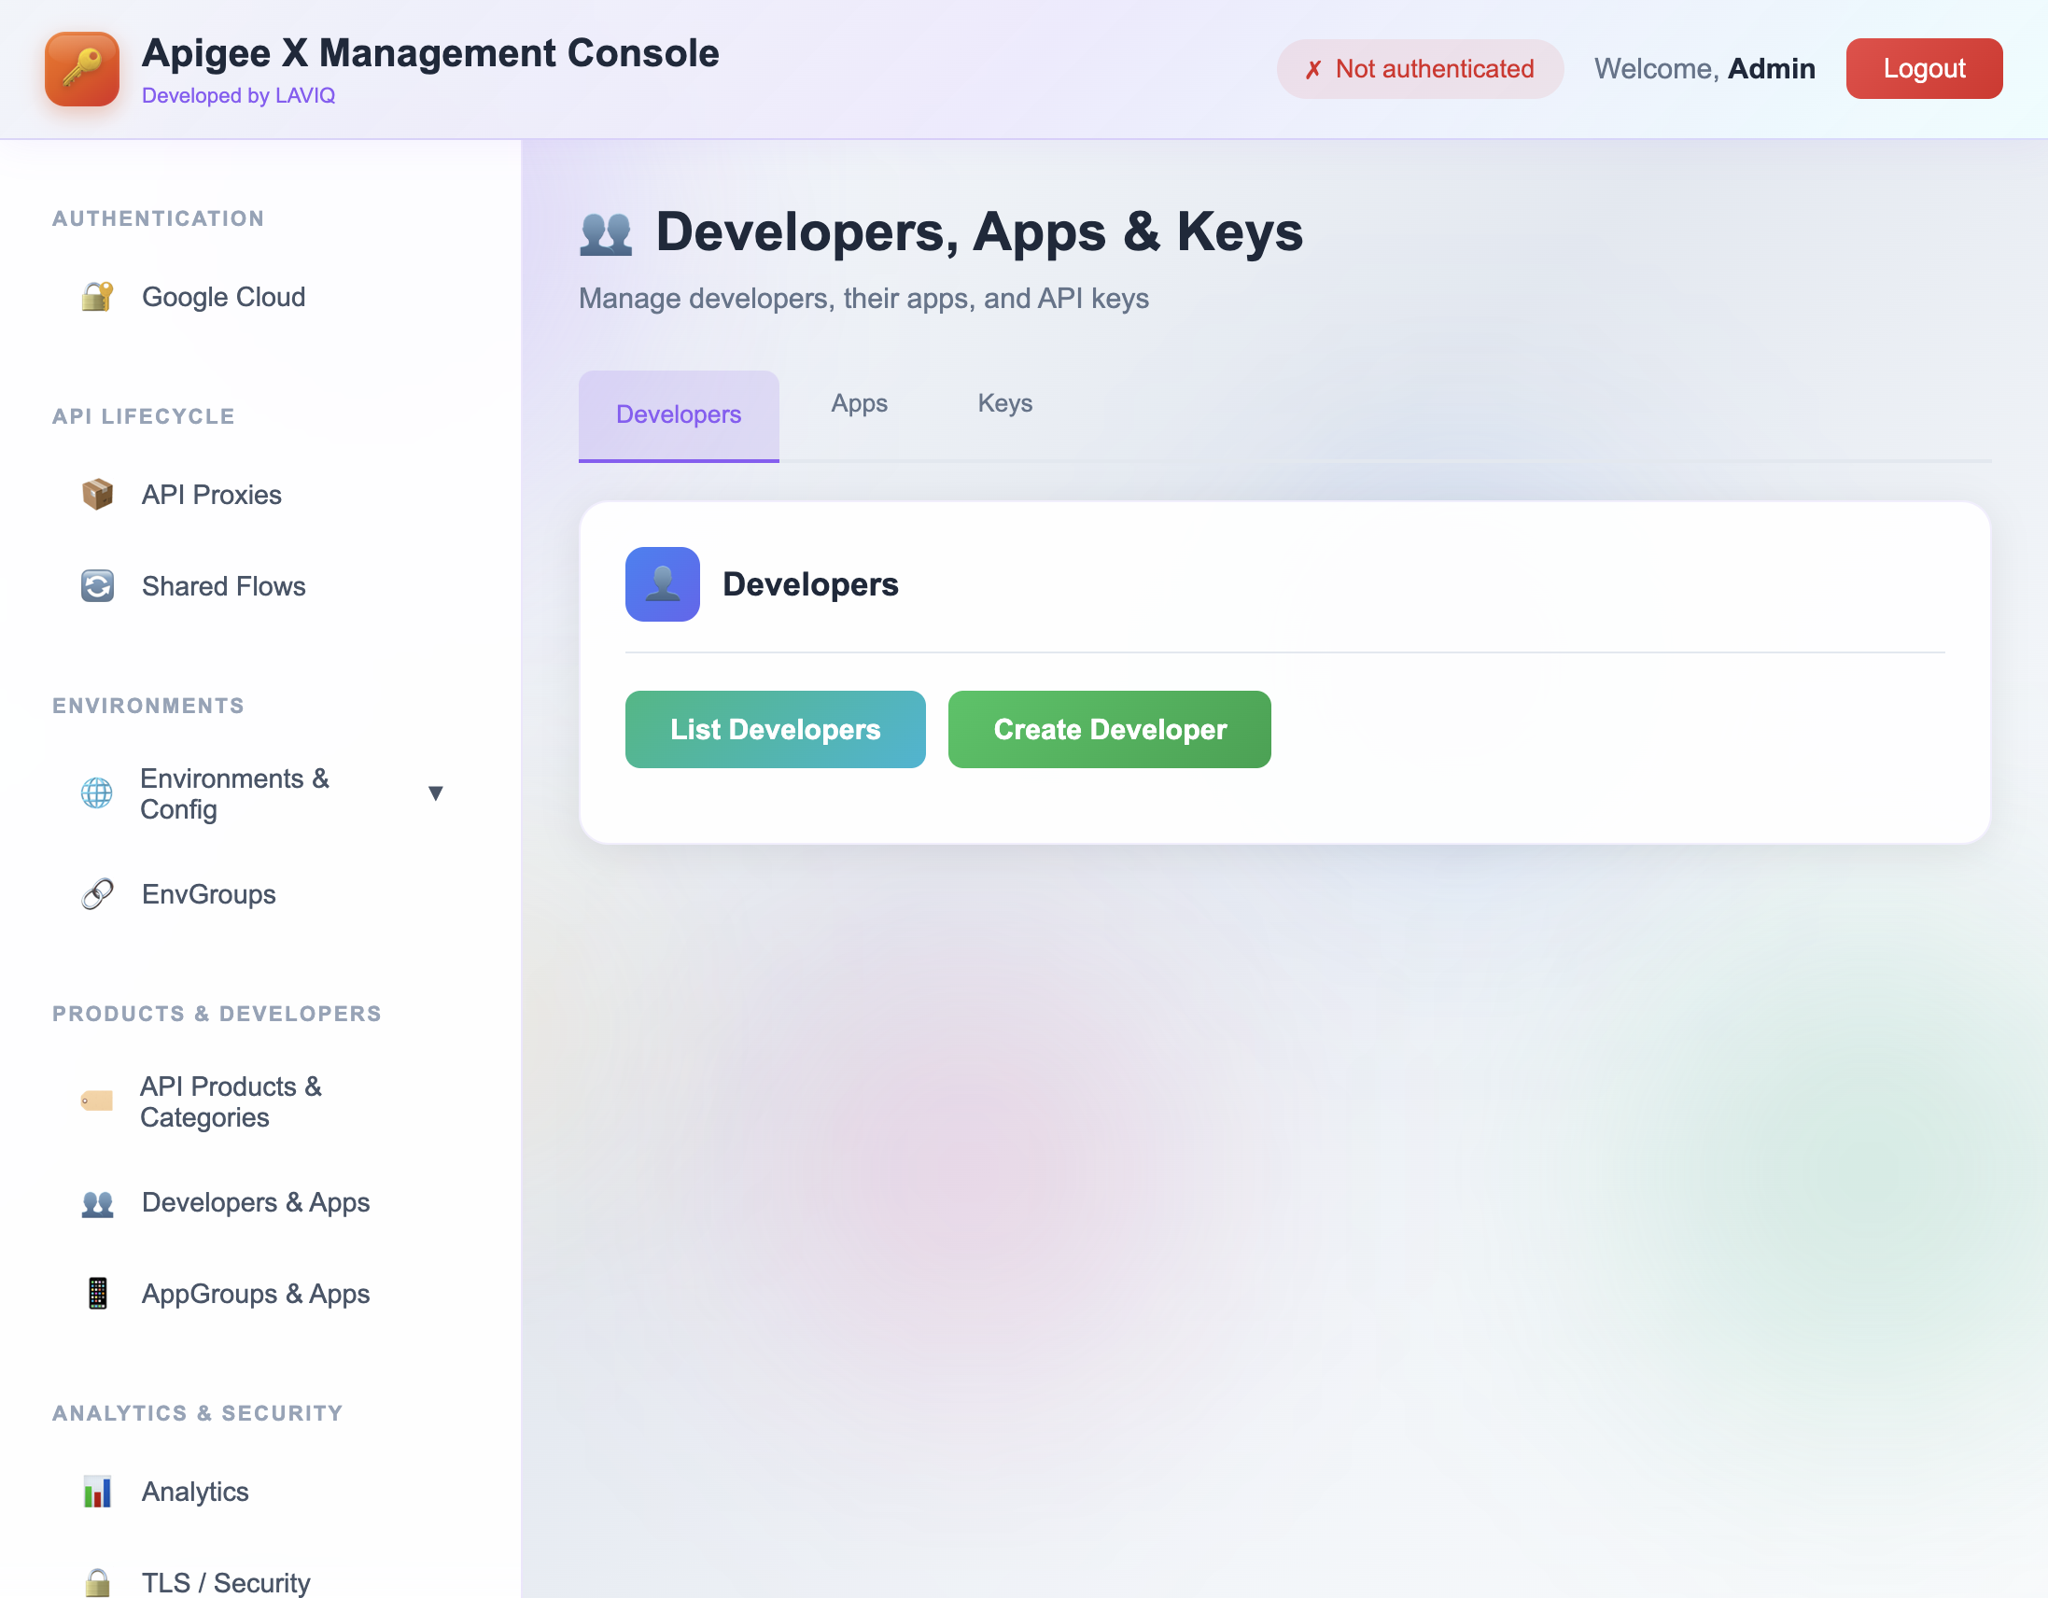Screen dimensions: 2048x1598
Task: Open EnvGroups via the chain link icon
Action: pos(97,892)
